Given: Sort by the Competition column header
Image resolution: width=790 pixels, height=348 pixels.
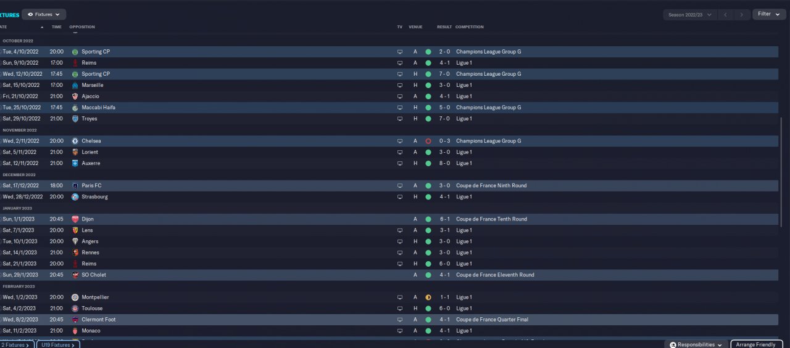Looking at the screenshot, I should (x=469, y=27).
